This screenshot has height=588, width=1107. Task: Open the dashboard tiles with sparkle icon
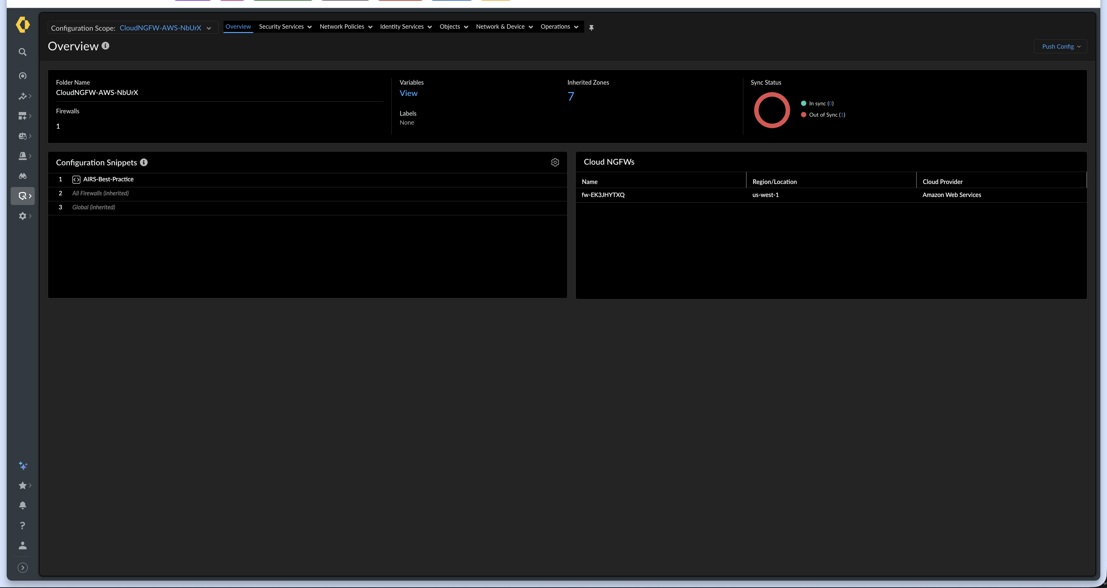click(23, 116)
